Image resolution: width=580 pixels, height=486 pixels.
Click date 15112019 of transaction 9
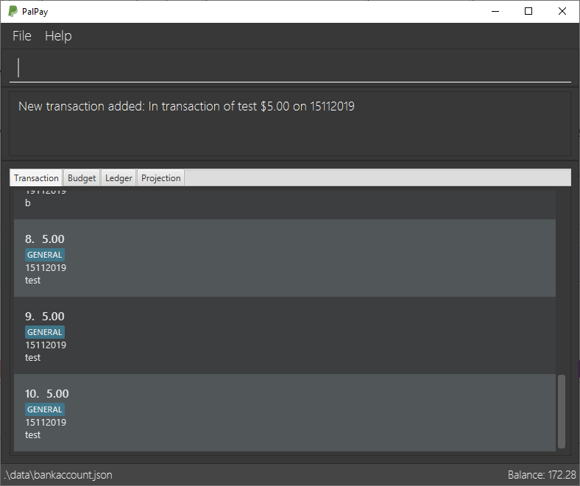[x=46, y=345]
